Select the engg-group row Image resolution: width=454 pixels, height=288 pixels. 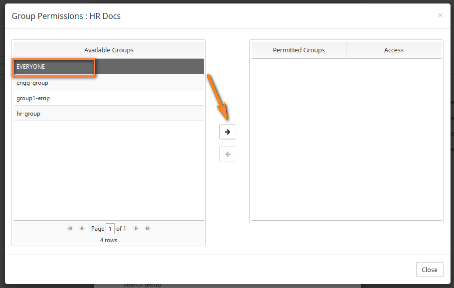point(109,83)
